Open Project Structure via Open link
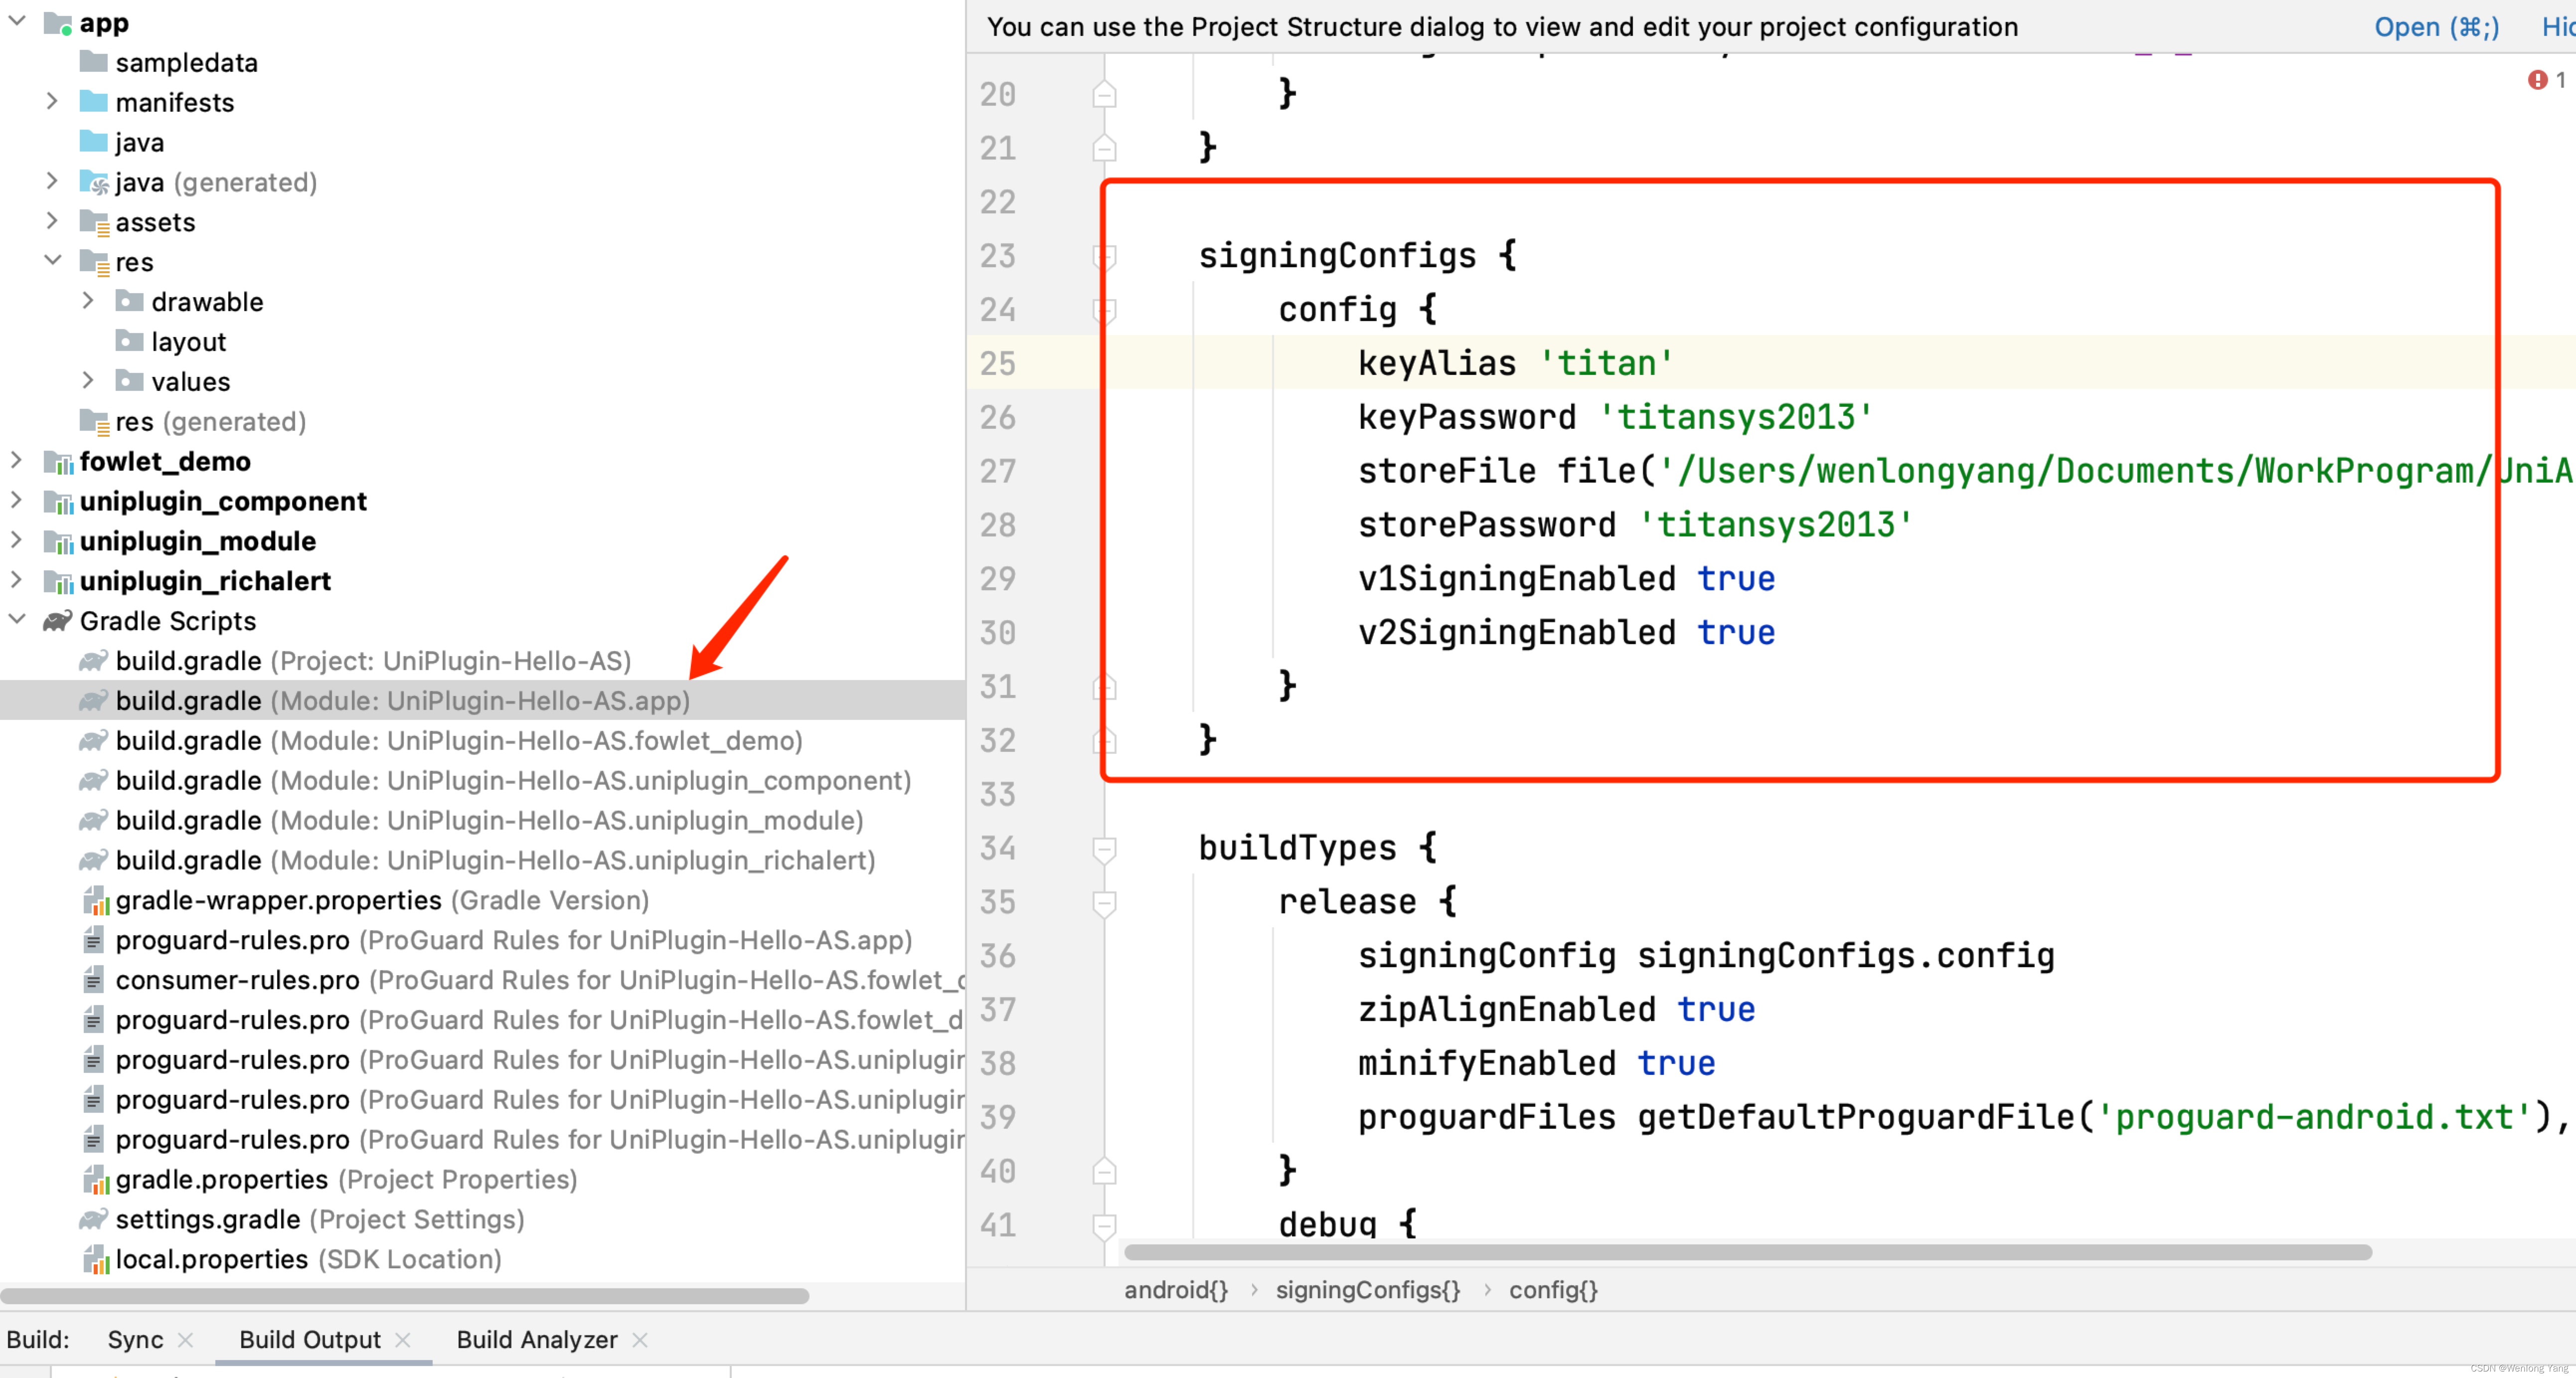 point(2435,27)
